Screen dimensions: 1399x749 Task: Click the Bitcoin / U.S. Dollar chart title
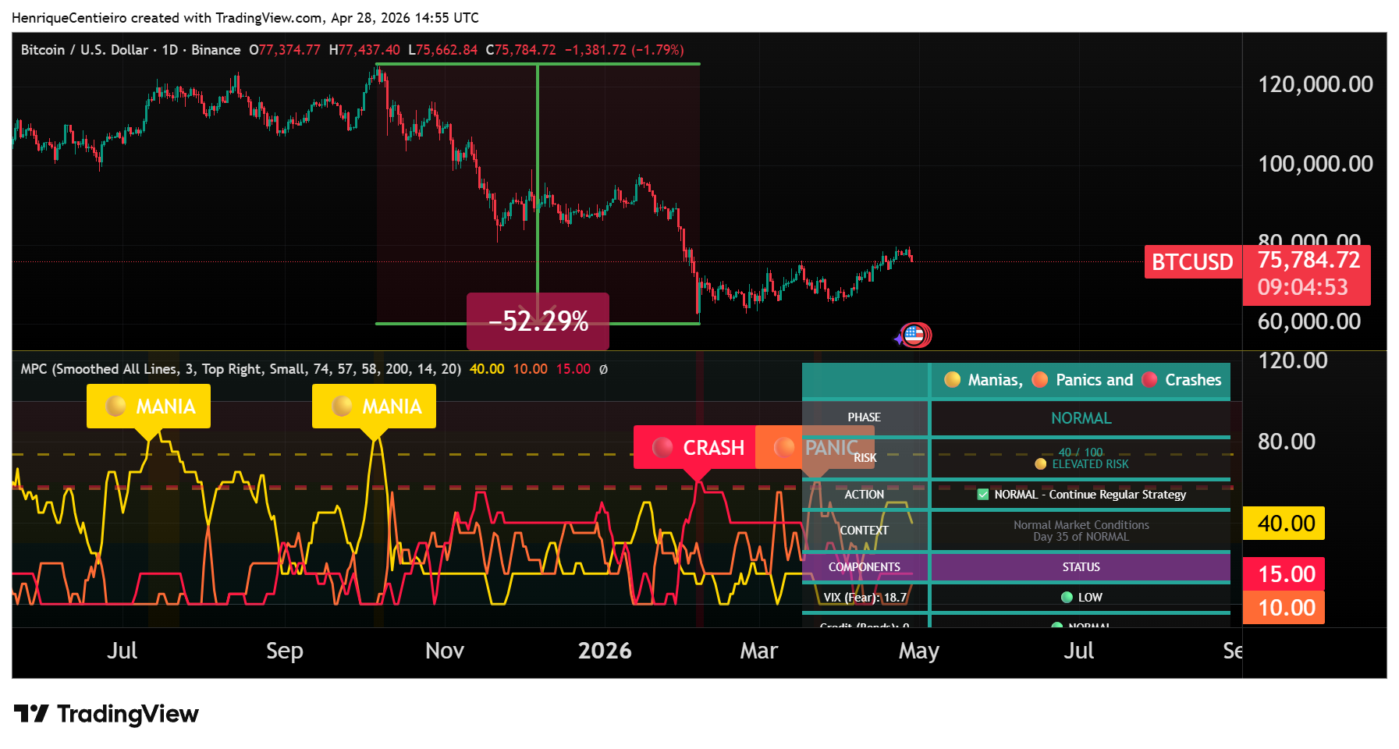tap(130, 50)
